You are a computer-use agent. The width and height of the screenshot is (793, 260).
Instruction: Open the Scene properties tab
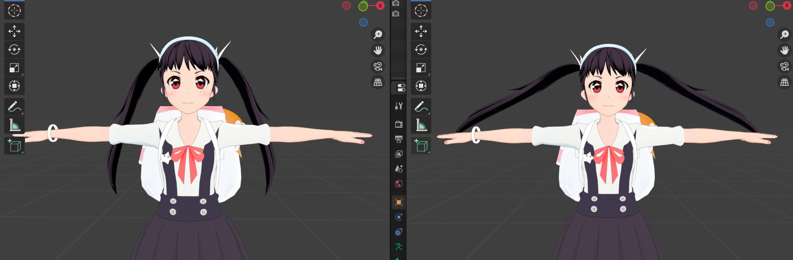coord(399,169)
